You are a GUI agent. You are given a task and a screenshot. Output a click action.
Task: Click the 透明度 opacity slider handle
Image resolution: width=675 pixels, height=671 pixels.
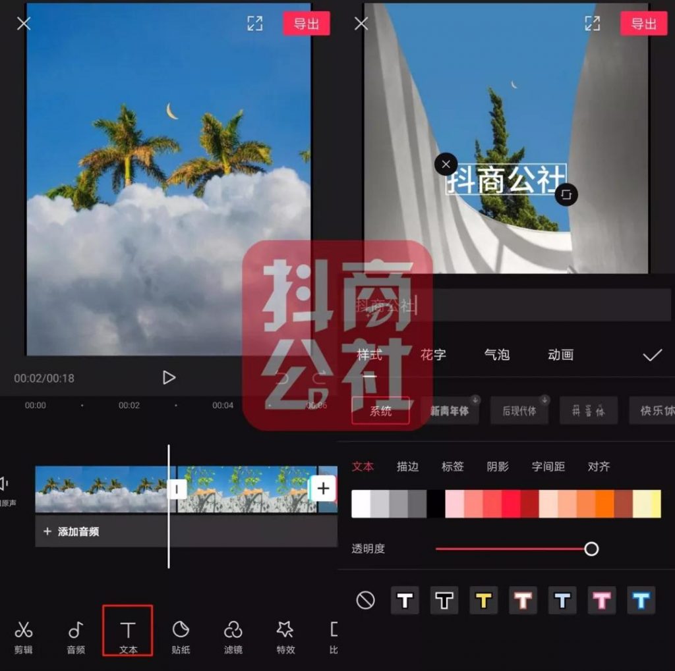(x=591, y=549)
